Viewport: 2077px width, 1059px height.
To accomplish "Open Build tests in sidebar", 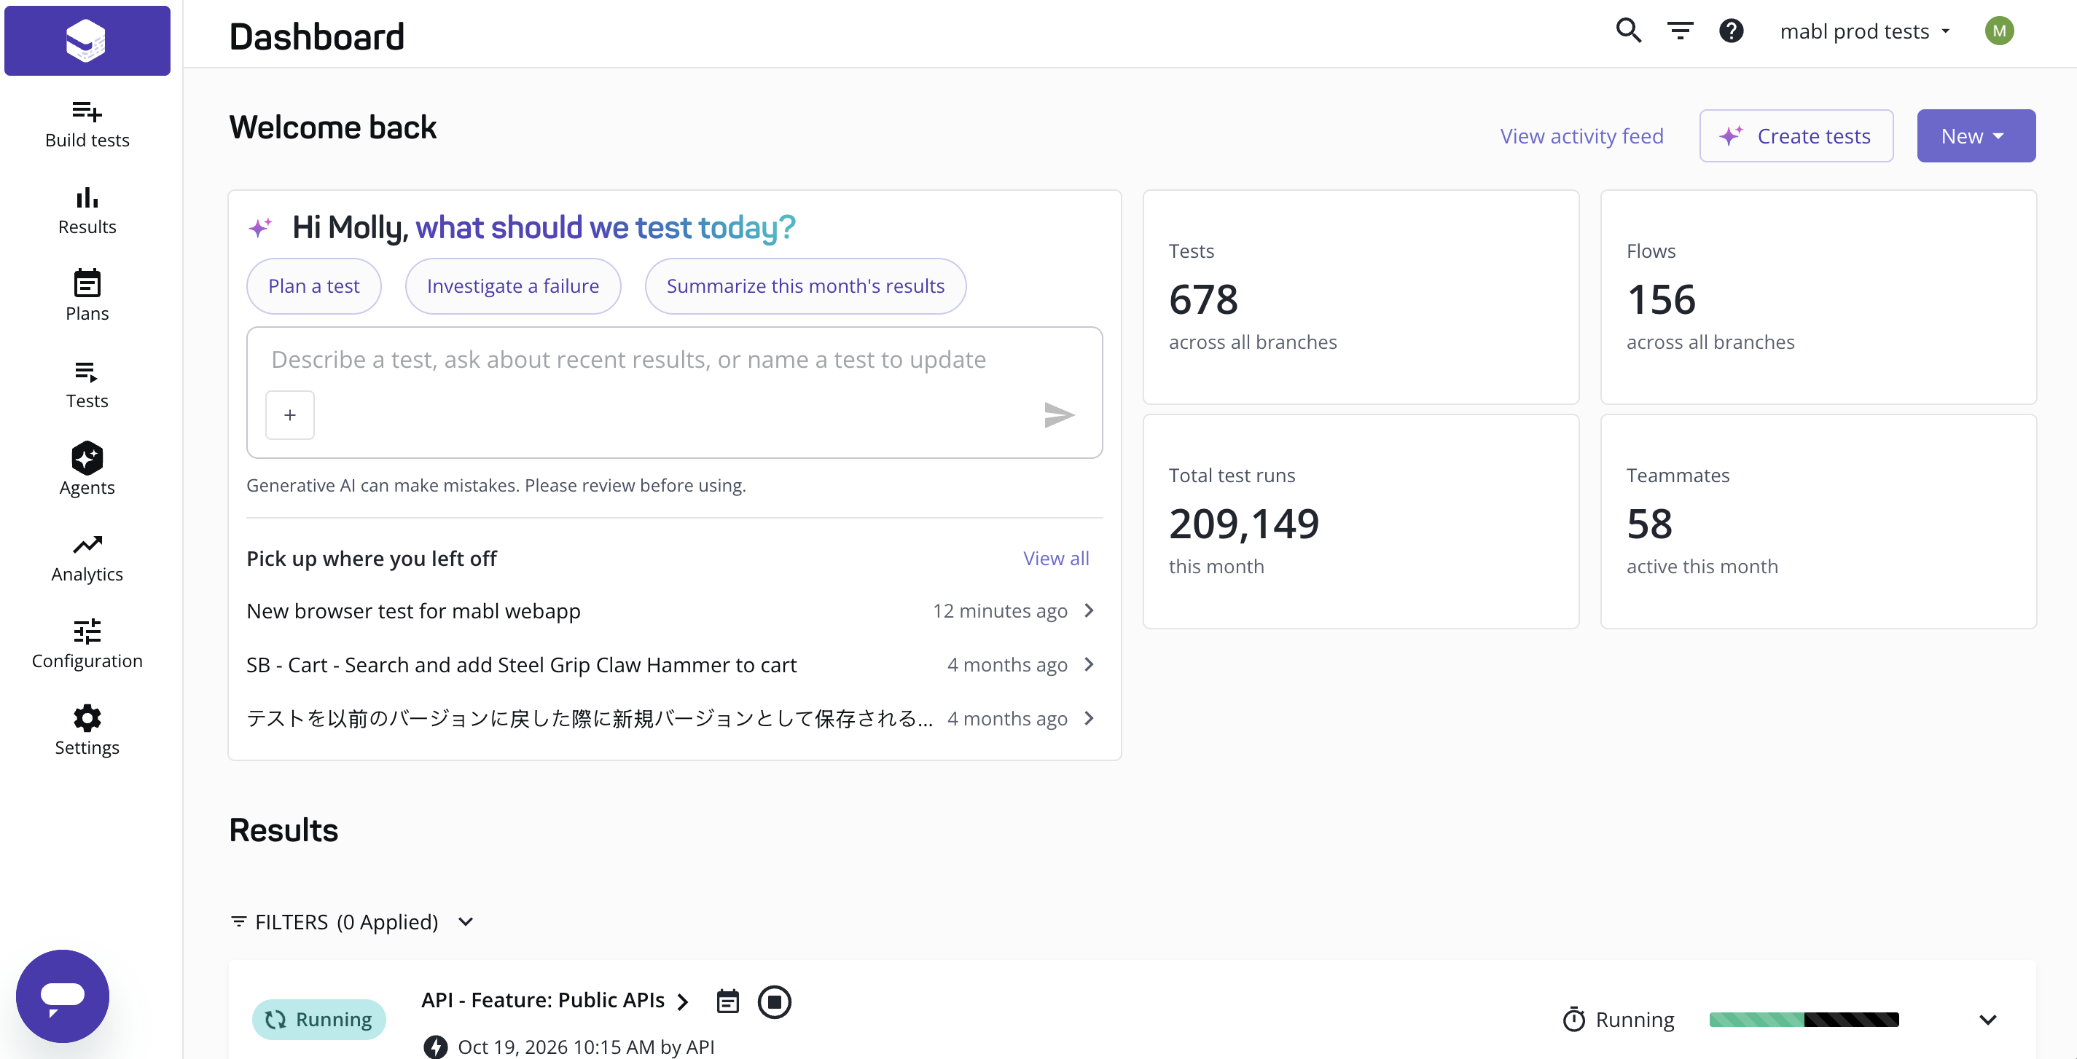I will 87,125.
